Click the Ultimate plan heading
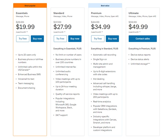Image resolution: width=168 pixels, height=138 pixels. (134, 13)
